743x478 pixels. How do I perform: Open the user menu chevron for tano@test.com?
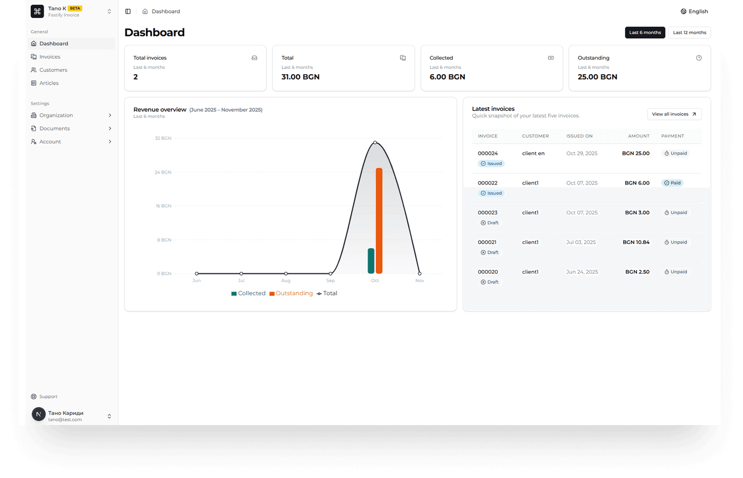[x=109, y=416]
